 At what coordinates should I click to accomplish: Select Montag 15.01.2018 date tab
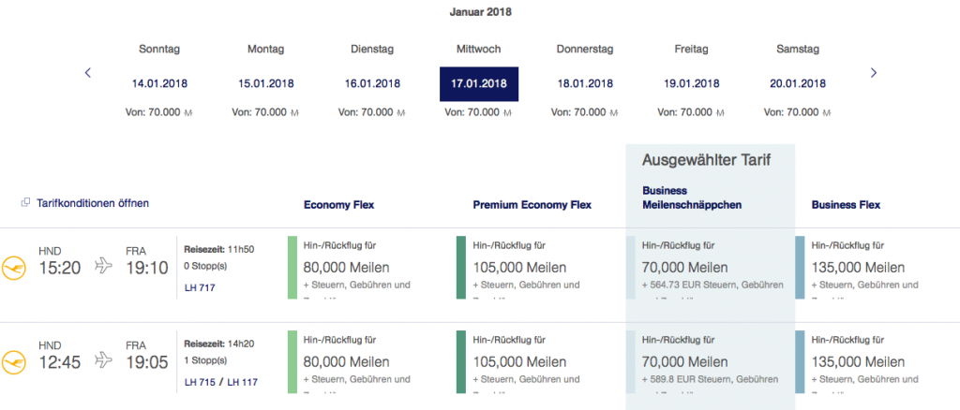[265, 82]
